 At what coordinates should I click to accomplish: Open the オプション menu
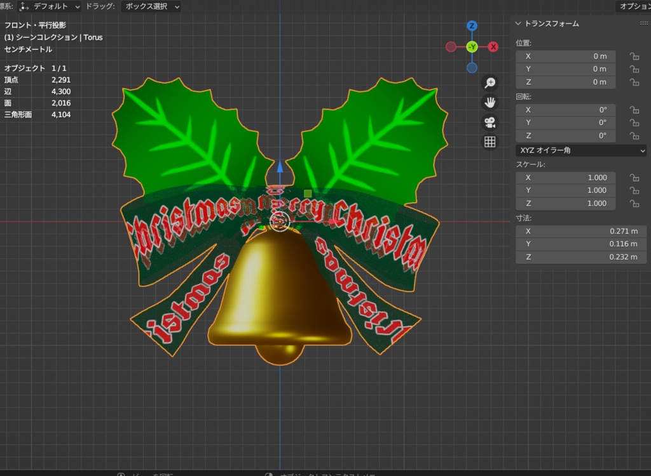(633, 6)
